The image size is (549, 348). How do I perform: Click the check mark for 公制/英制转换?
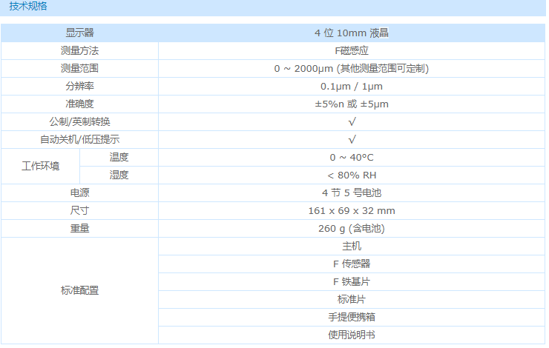352,121
